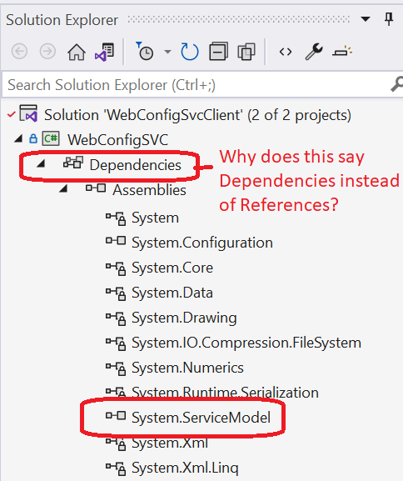Click the View Code icon
This screenshot has width=403, height=481.
coord(286,52)
